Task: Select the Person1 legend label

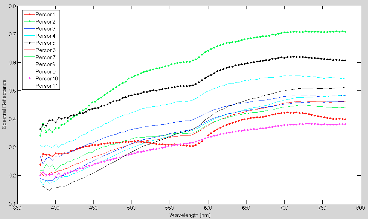Action: [x=46, y=14]
